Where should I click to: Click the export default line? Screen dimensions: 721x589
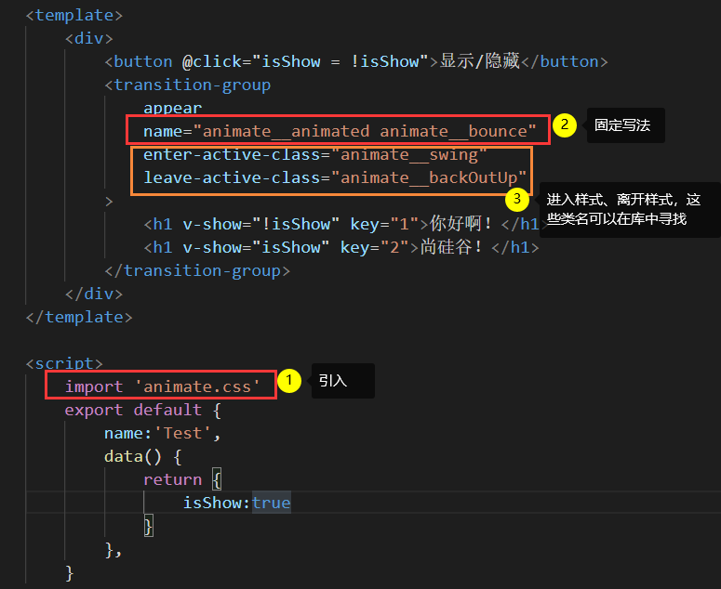(143, 410)
